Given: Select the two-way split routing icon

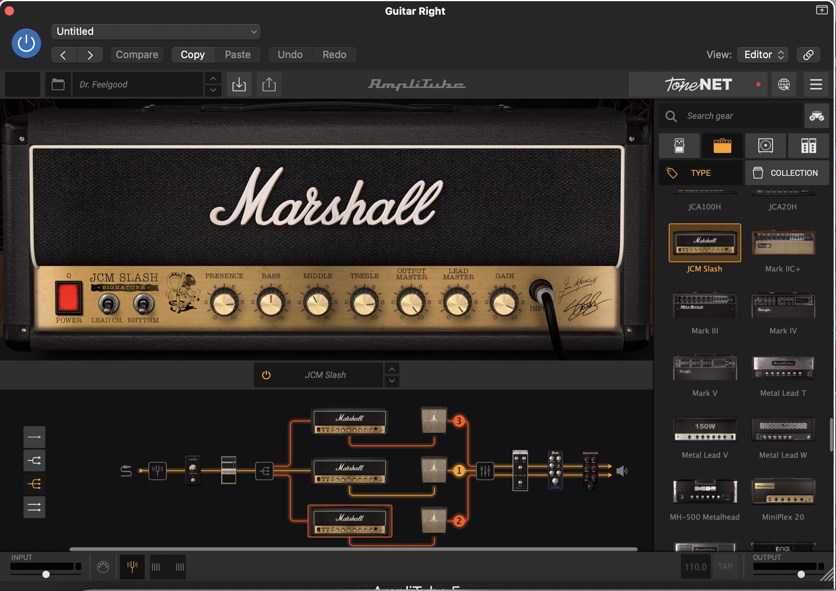Looking at the screenshot, I should coord(34,460).
